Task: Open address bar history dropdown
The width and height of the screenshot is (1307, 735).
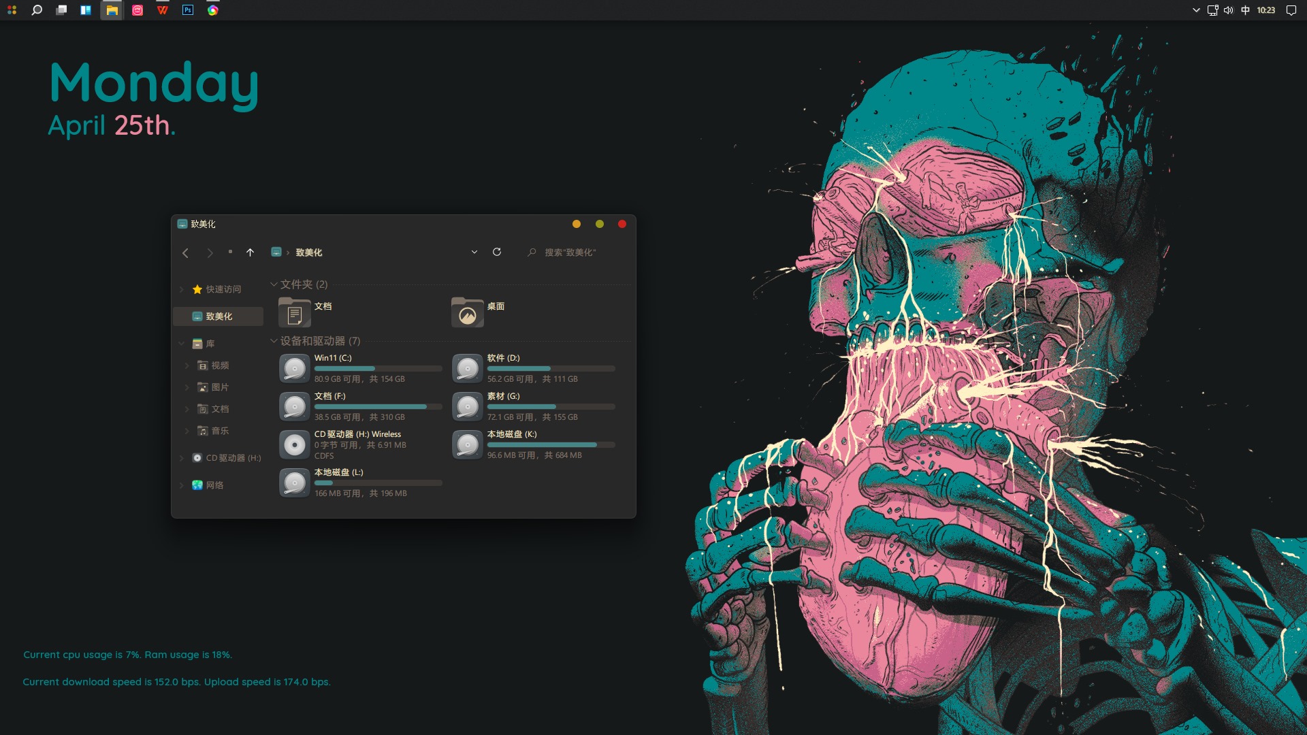Action: (474, 252)
